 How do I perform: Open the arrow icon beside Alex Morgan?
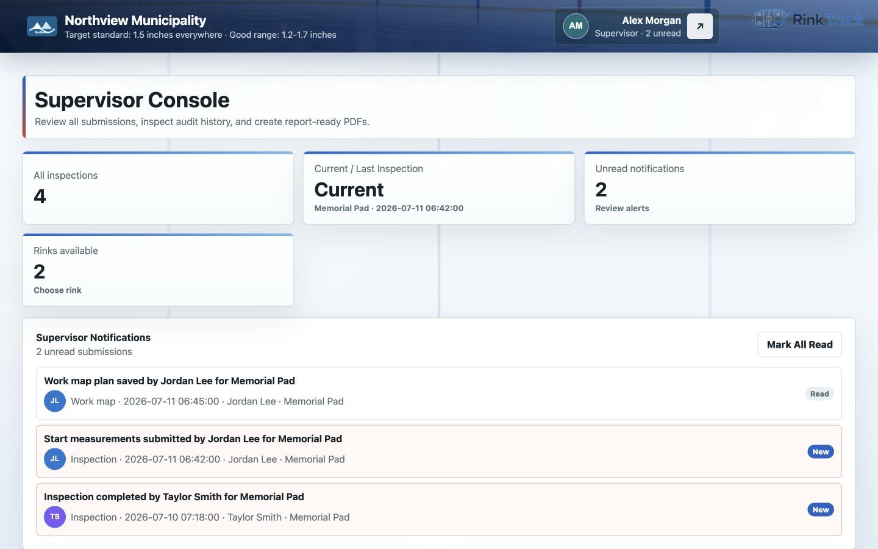[x=700, y=26]
